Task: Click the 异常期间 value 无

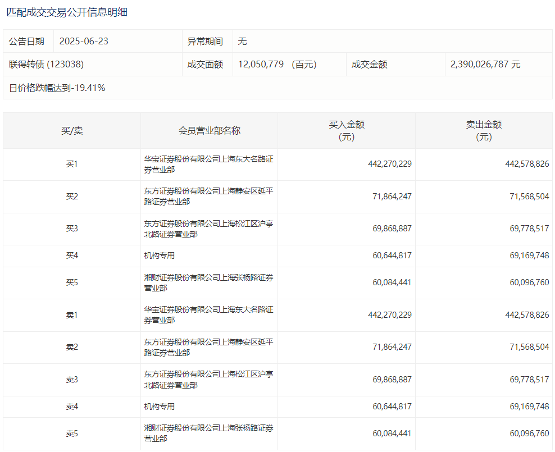Action: pyautogui.click(x=242, y=42)
